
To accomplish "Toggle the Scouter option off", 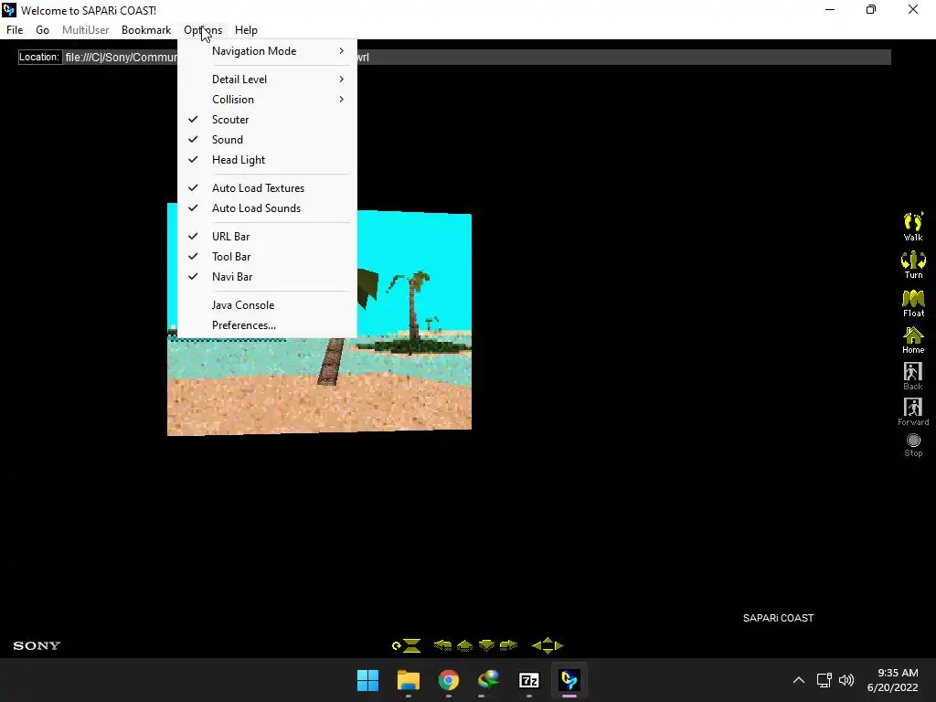I will (267, 120).
